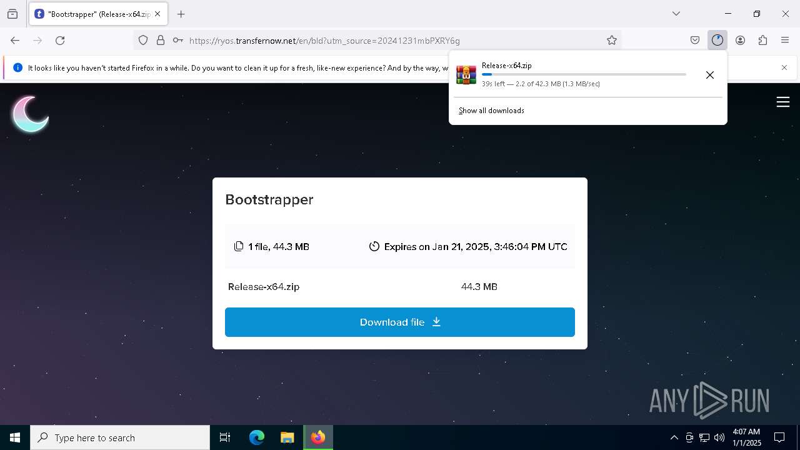This screenshot has width=800, height=450.
Task: Reload the current page
Action: pyautogui.click(x=60, y=41)
